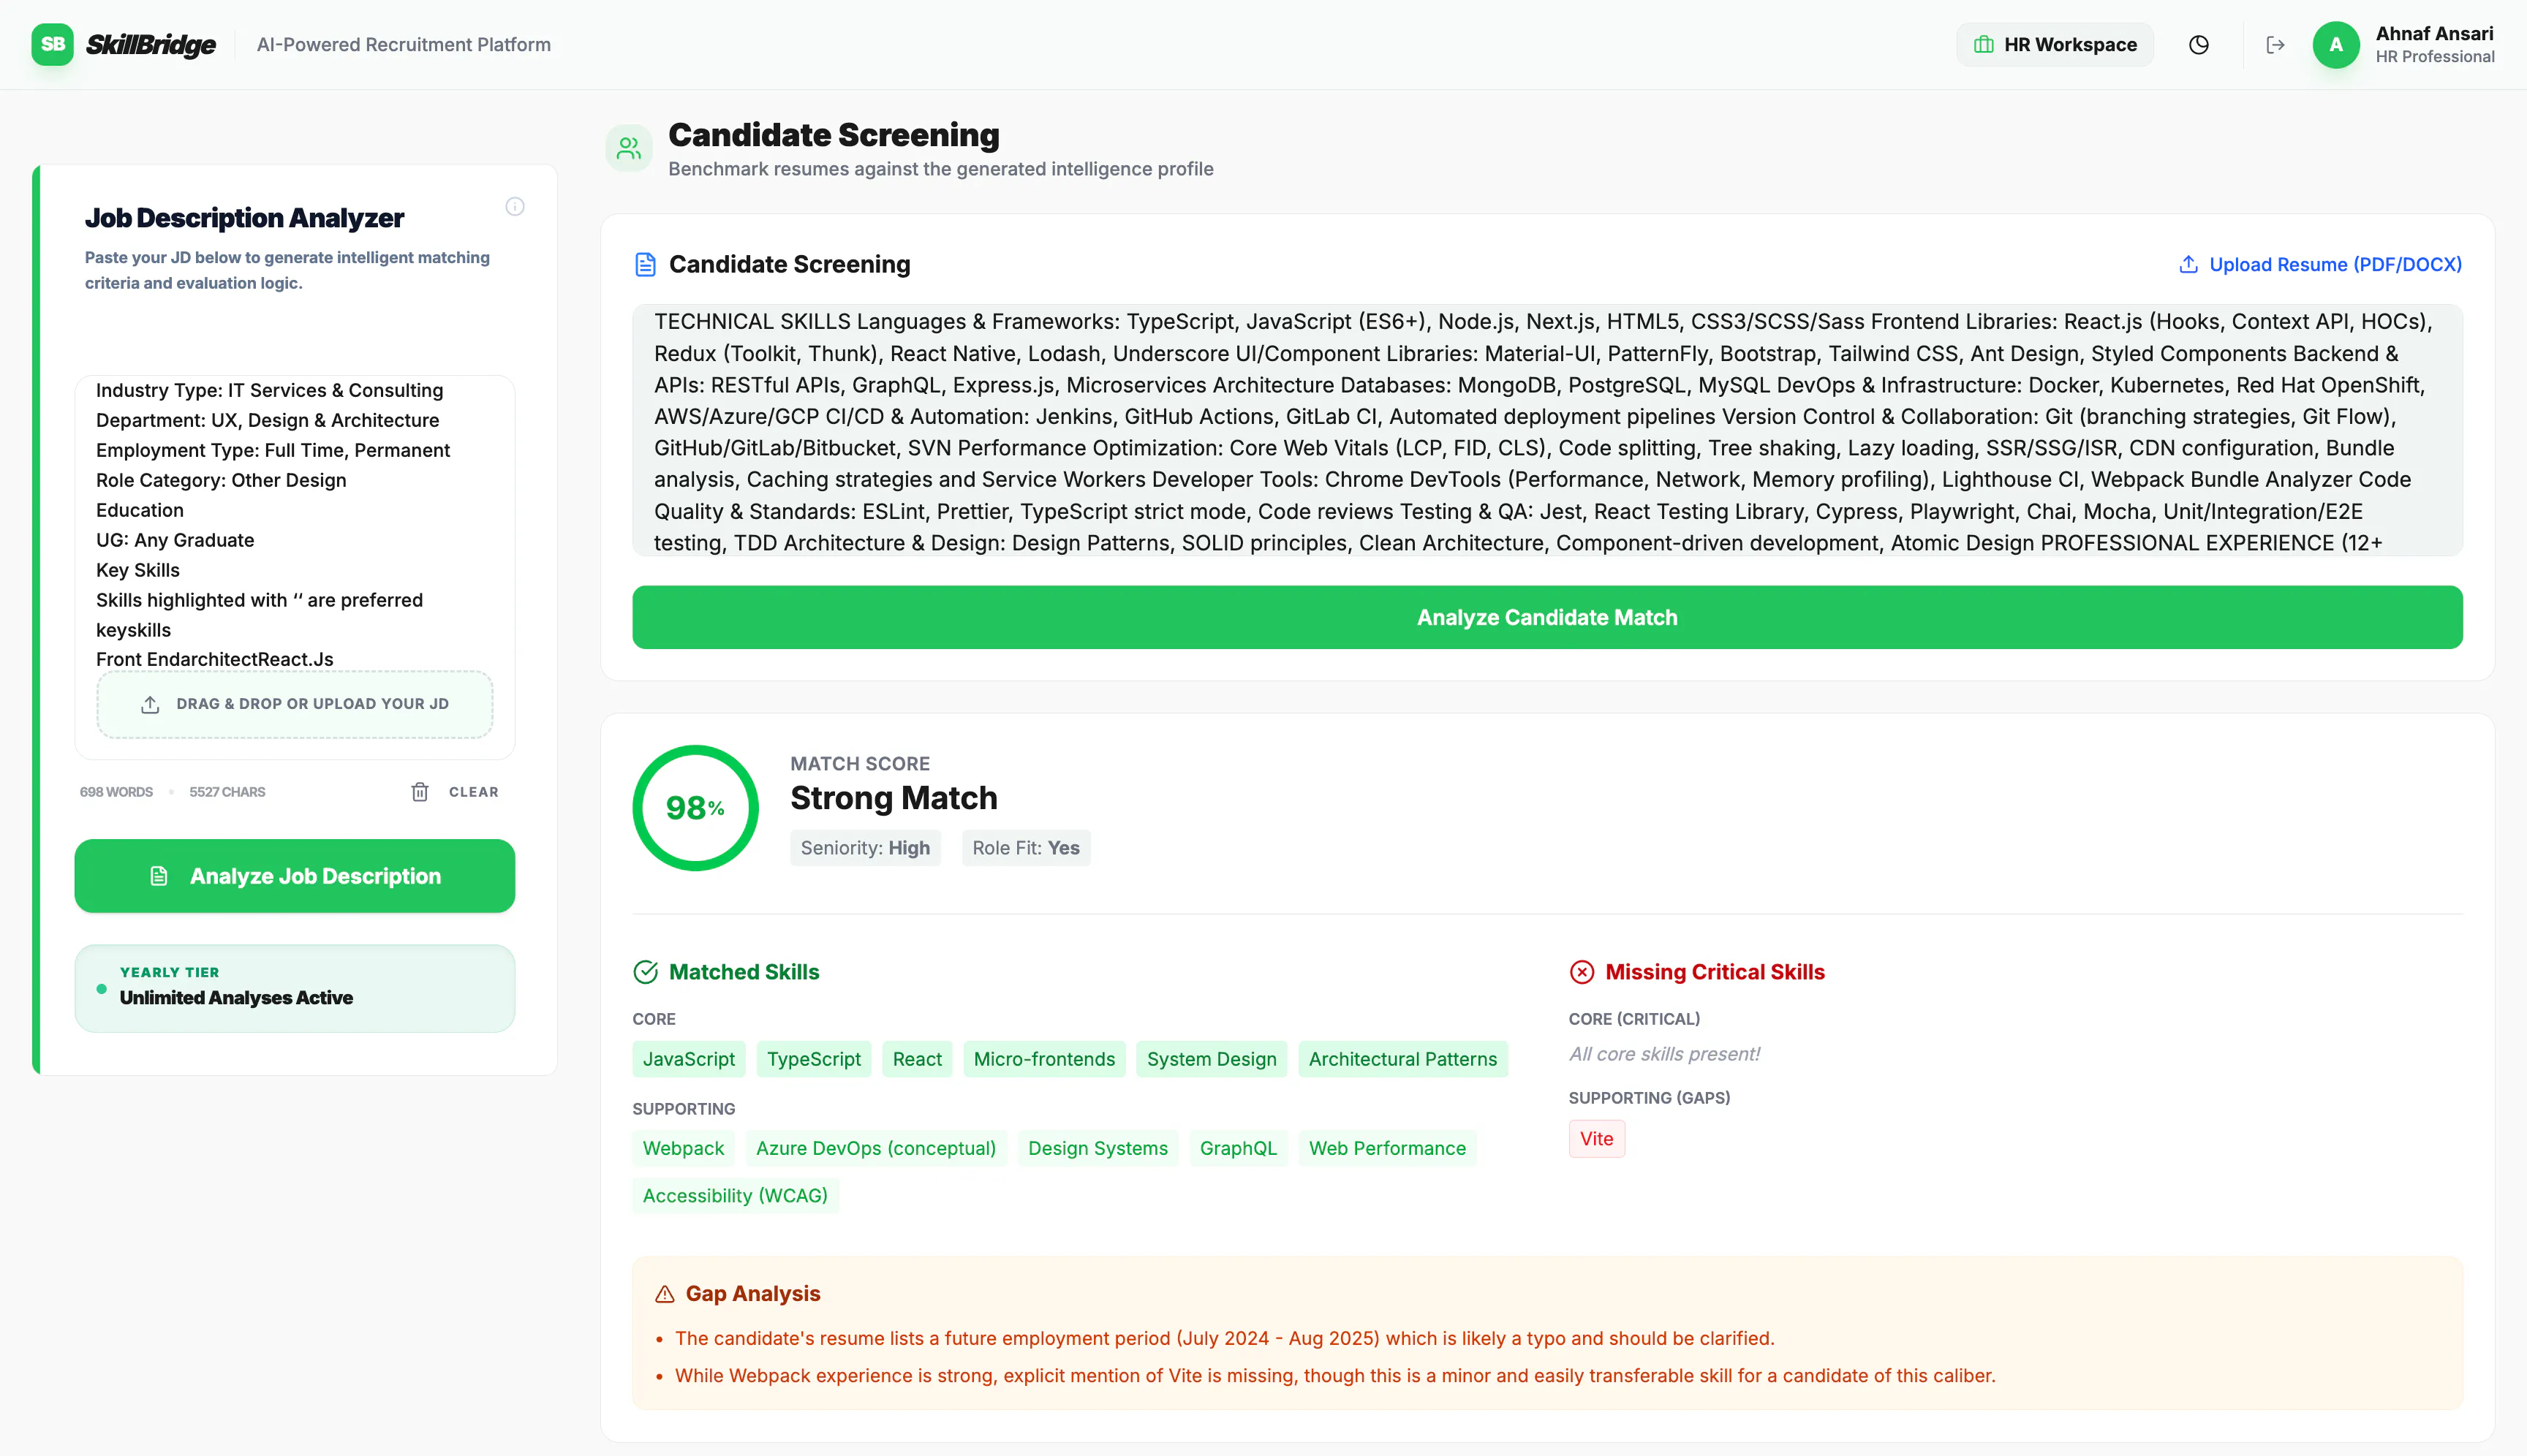Image resolution: width=2527 pixels, height=1456 pixels.
Task: Click the Yearly Tier Unlimited Analyses Active banner
Action: [294, 988]
